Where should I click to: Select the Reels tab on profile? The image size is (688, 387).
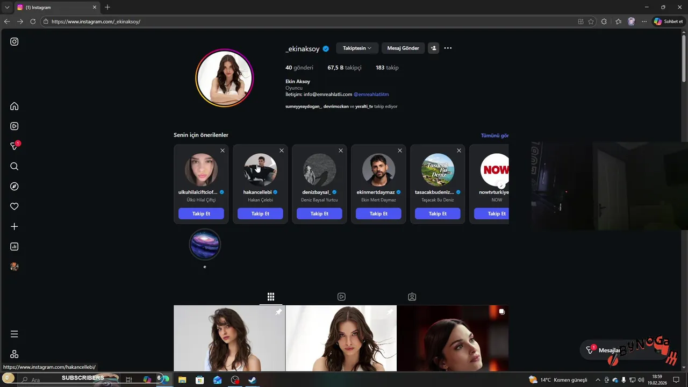341,297
